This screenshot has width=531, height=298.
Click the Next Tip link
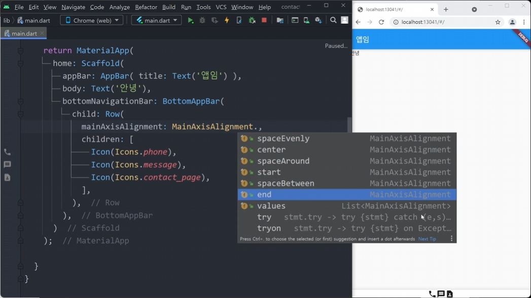coord(427,239)
